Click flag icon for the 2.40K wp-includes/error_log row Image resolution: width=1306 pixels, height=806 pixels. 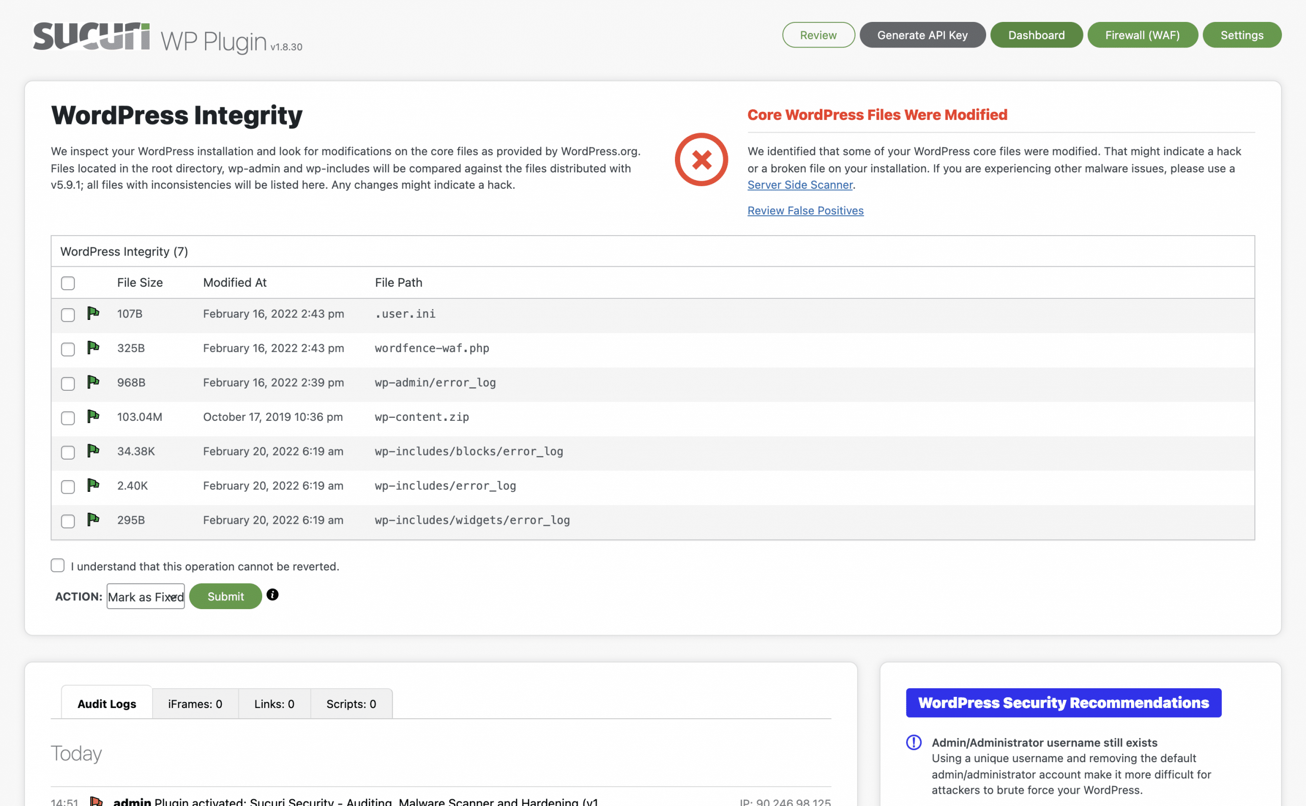pyautogui.click(x=93, y=486)
